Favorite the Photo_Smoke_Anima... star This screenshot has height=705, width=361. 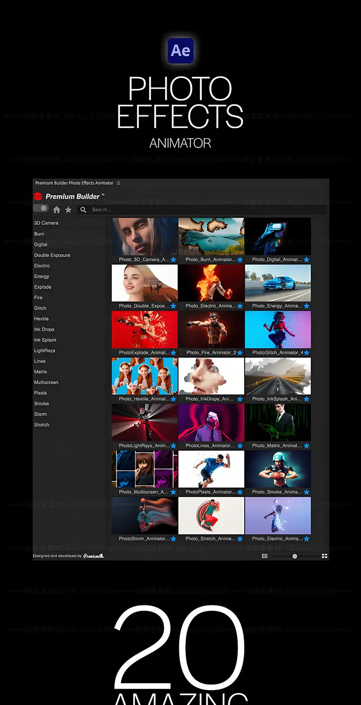coord(307,492)
